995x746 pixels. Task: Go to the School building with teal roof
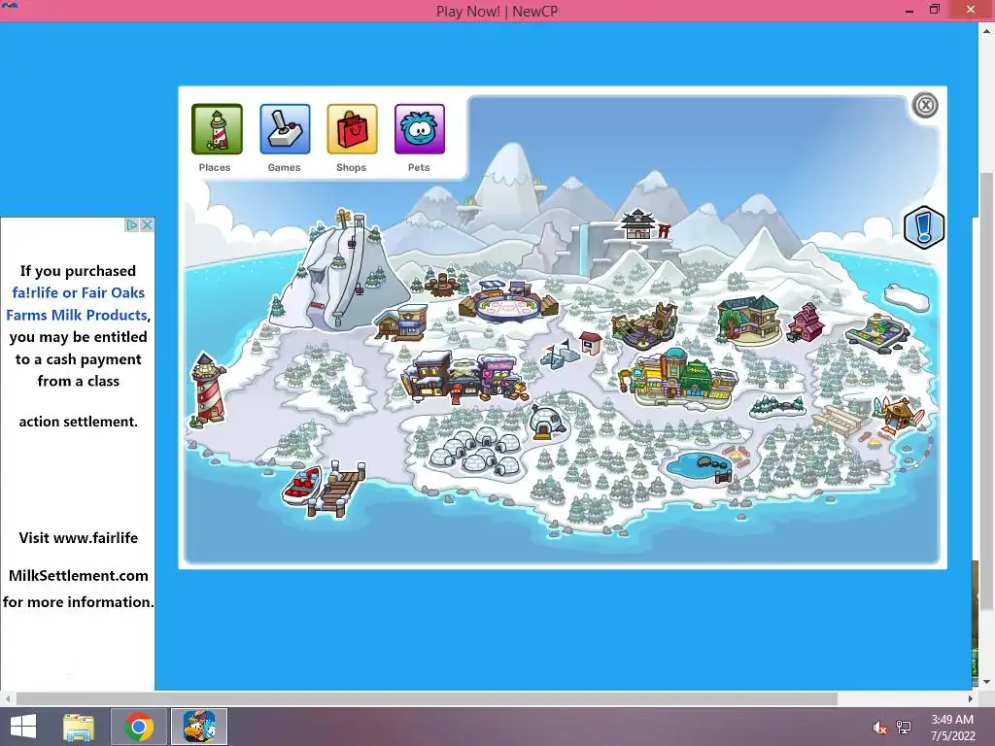pyautogui.click(x=749, y=319)
